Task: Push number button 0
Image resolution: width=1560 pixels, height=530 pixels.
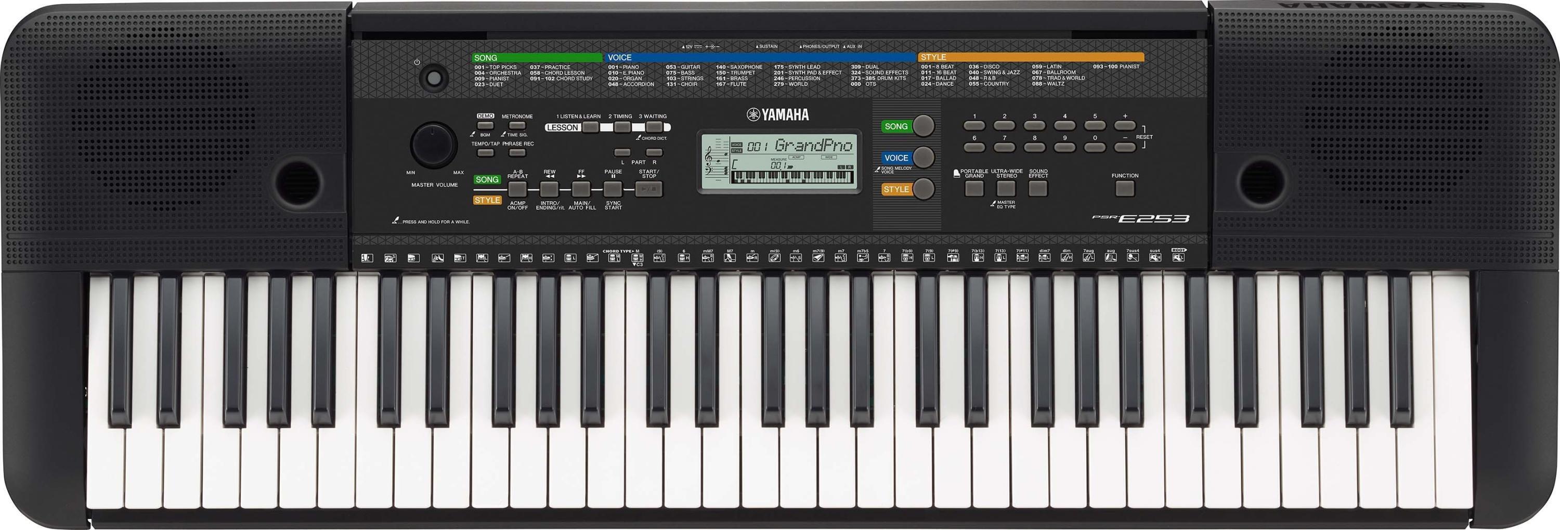Action: (1095, 147)
